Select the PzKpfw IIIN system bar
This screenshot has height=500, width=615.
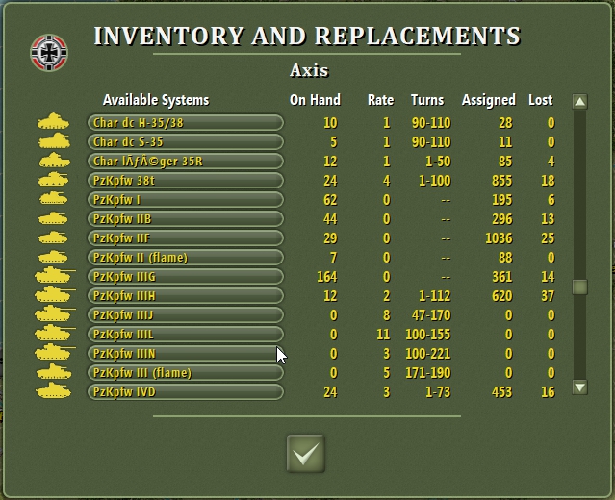[x=185, y=353]
